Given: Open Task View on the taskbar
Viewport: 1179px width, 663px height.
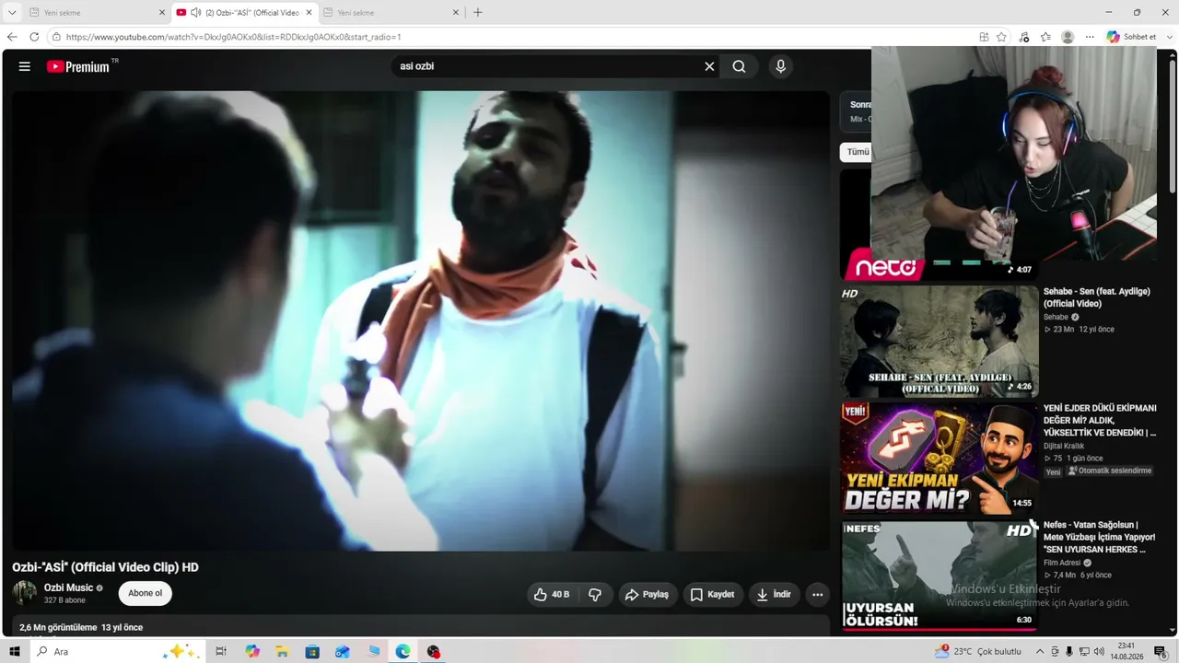Looking at the screenshot, I should pos(221,652).
